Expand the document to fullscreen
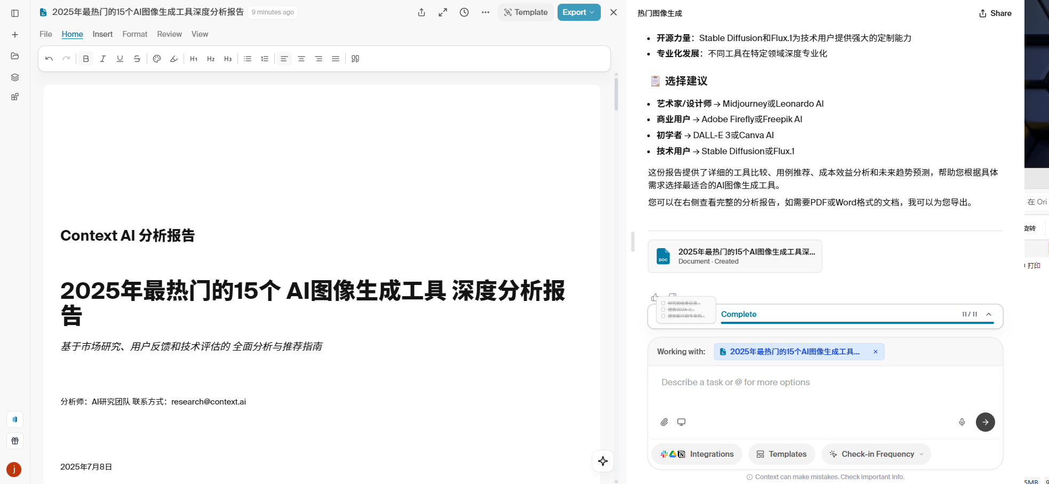1049x484 pixels. (443, 12)
